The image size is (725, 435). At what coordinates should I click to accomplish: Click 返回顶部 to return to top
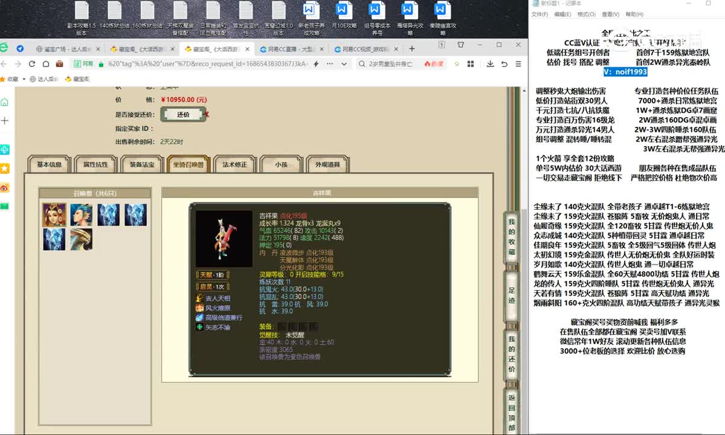pos(512,410)
